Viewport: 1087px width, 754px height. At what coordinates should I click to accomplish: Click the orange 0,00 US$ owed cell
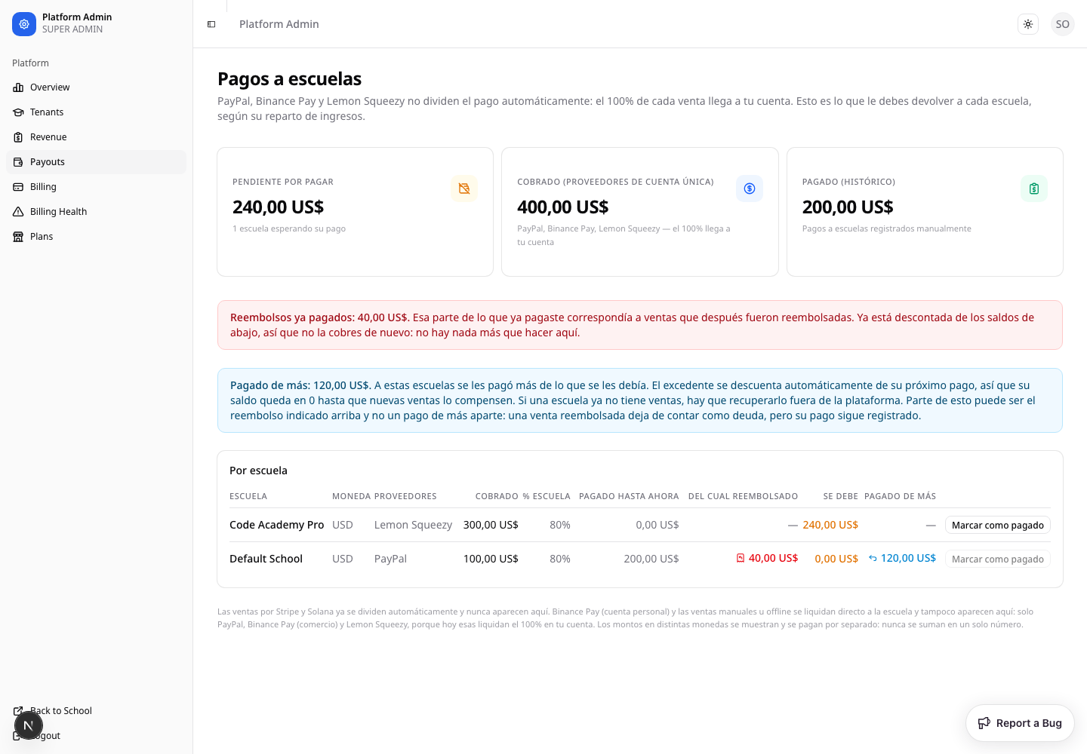point(836,559)
